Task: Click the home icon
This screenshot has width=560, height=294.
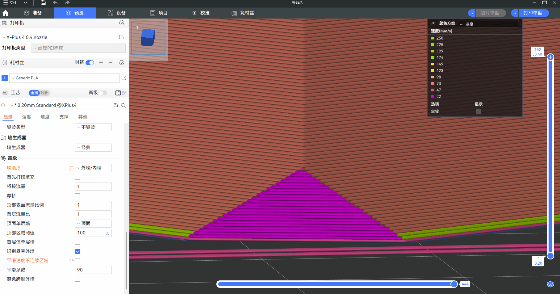Action: [6, 13]
